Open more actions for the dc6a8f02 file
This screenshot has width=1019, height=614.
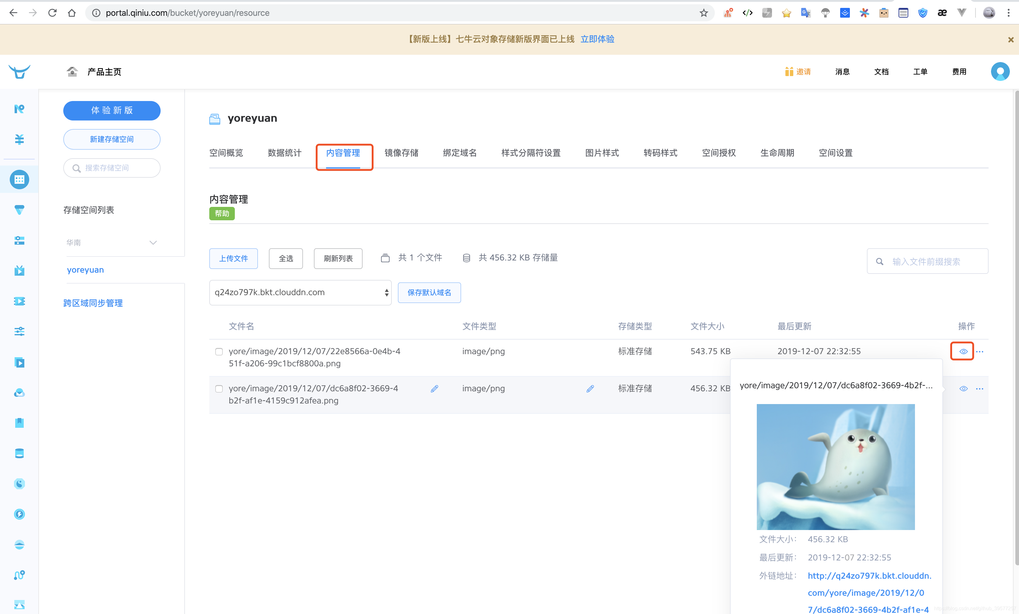(980, 389)
